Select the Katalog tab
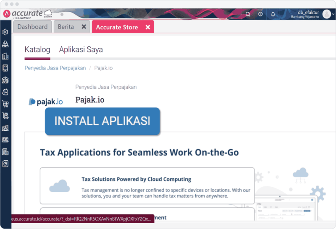Image resolution: width=336 pixels, height=229 pixels. tap(37, 49)
